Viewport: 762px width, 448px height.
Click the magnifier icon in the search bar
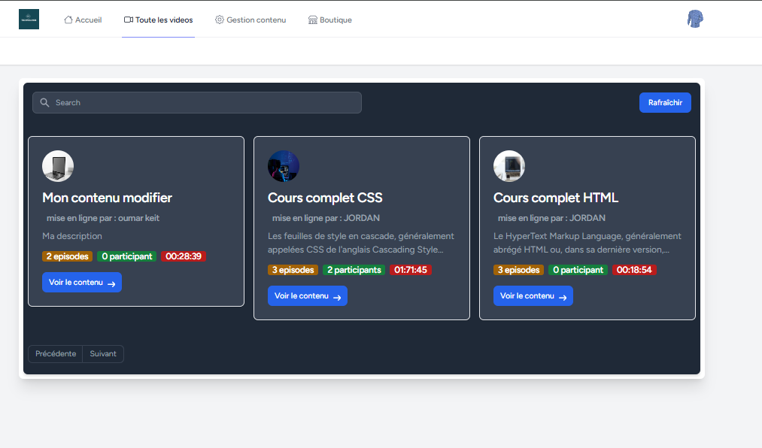[x=44, y=102]
